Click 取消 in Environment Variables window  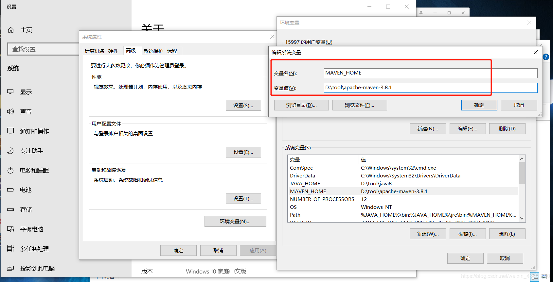click(x=505, y=258)
